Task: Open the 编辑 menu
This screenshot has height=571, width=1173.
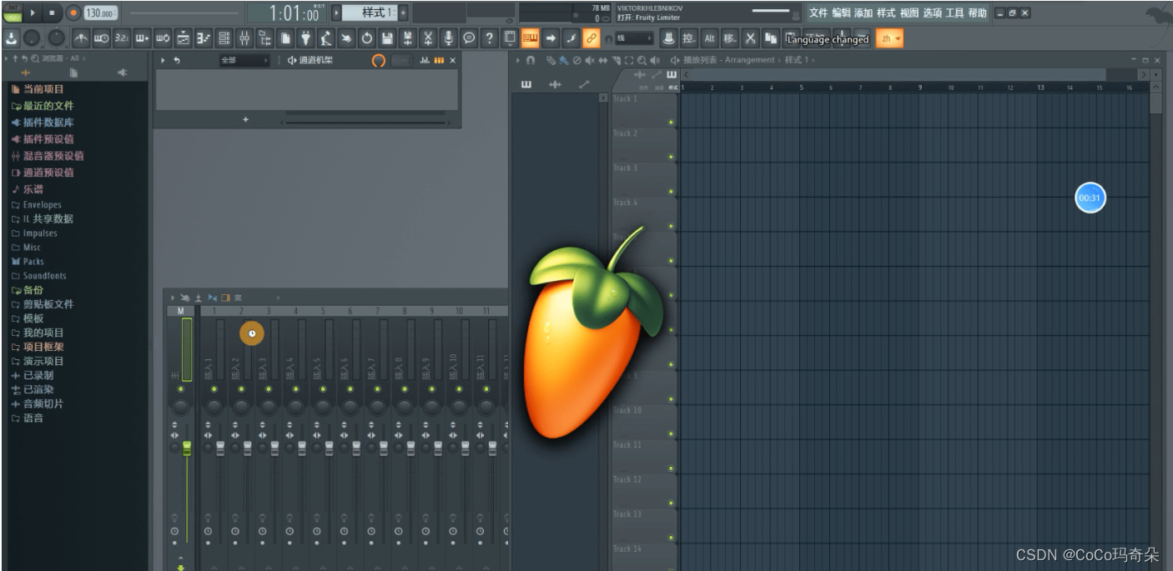Action: (841, 13)
